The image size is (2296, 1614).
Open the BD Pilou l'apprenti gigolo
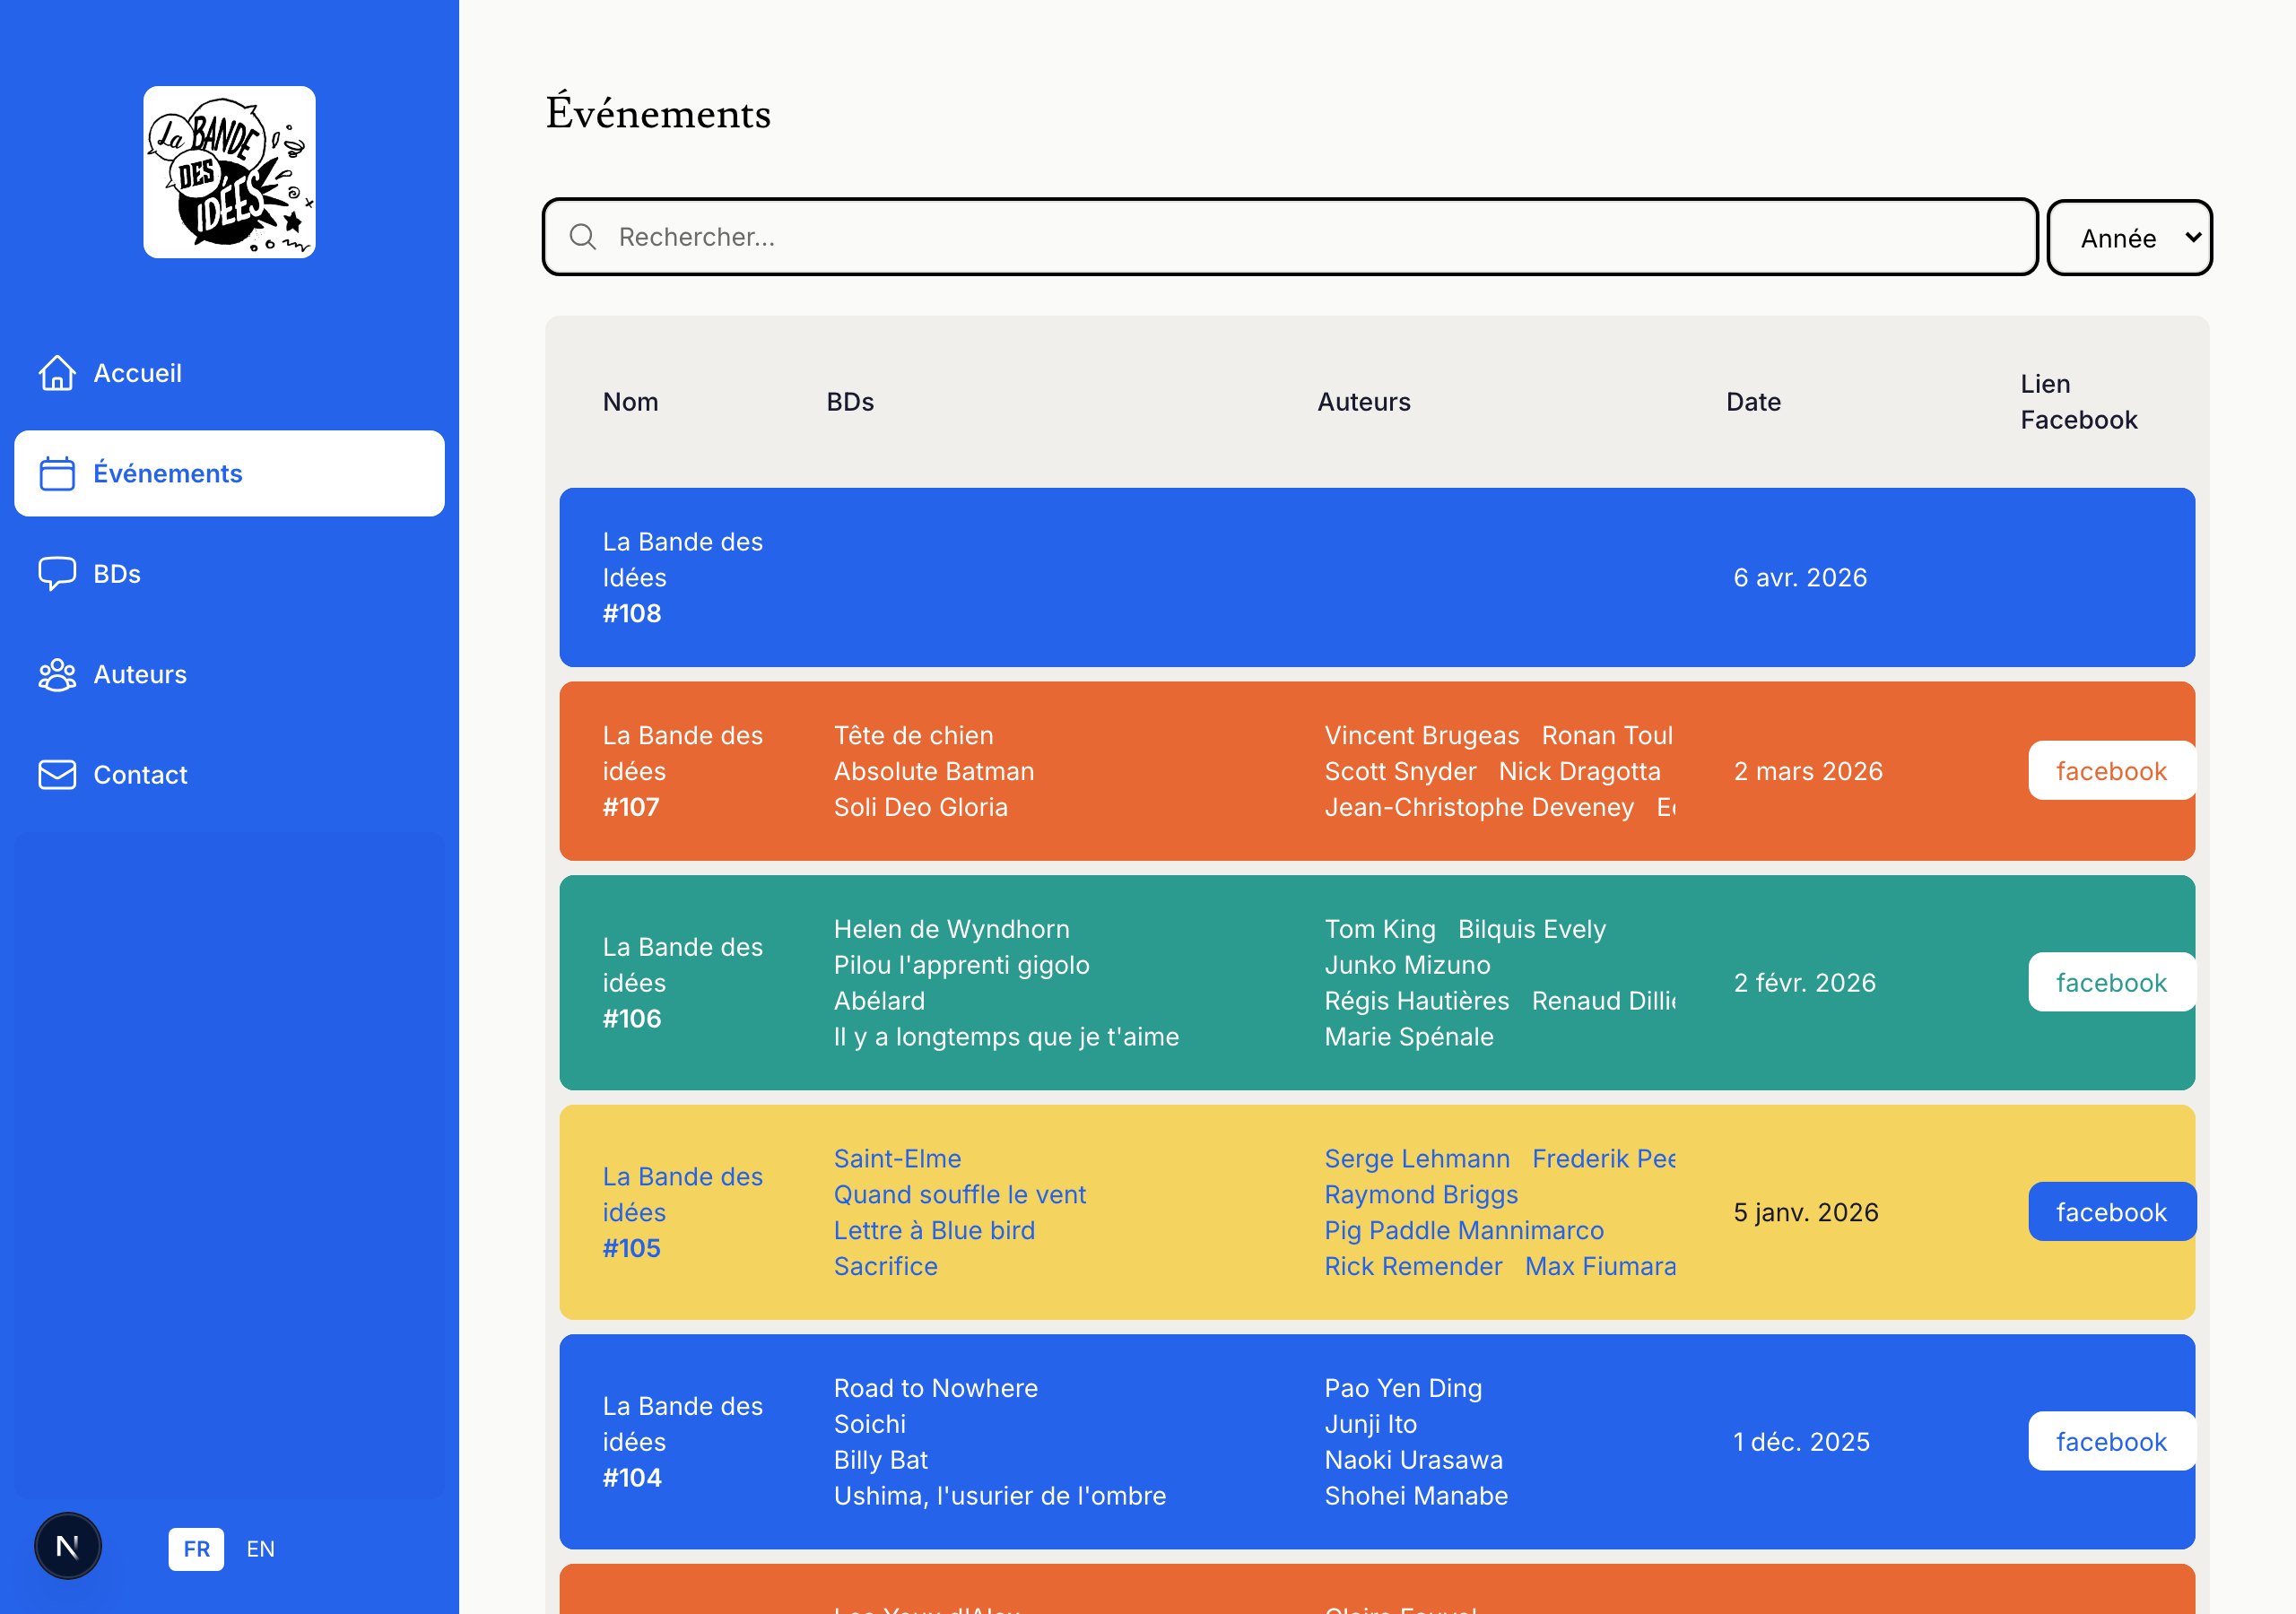(961, 965)
